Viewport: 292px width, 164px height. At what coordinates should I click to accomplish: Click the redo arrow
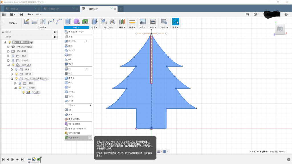[37, 14]
